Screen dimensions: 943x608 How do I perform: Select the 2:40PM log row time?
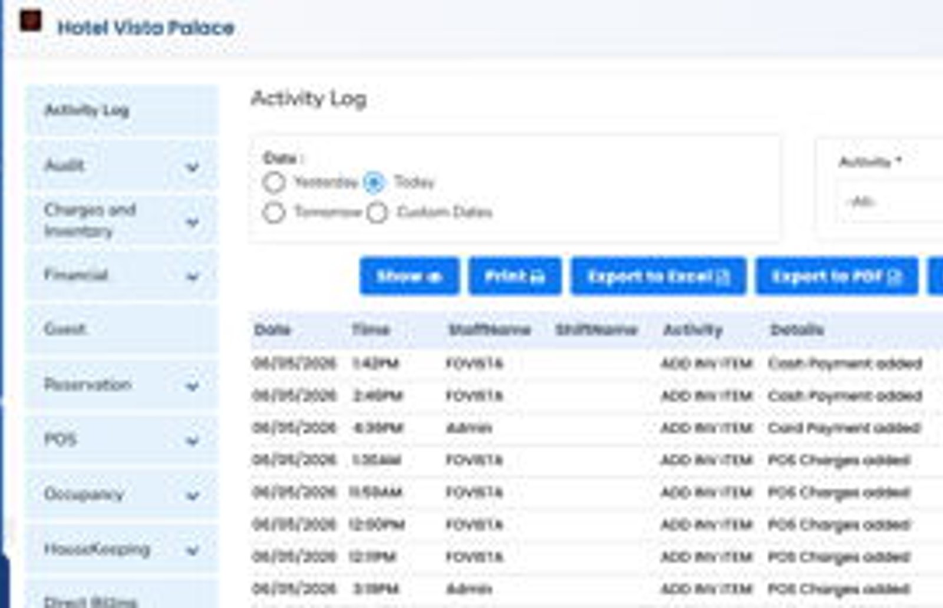[377, 396]
